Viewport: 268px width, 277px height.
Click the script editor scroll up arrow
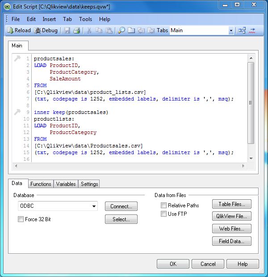pyautogui.click(x=251, y=58)
